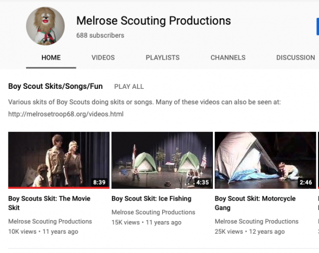Viewport: 319px width, 253px height.
Task: Click PLAY ALL for Boy Scout Skits
Action: coord(129,87)
